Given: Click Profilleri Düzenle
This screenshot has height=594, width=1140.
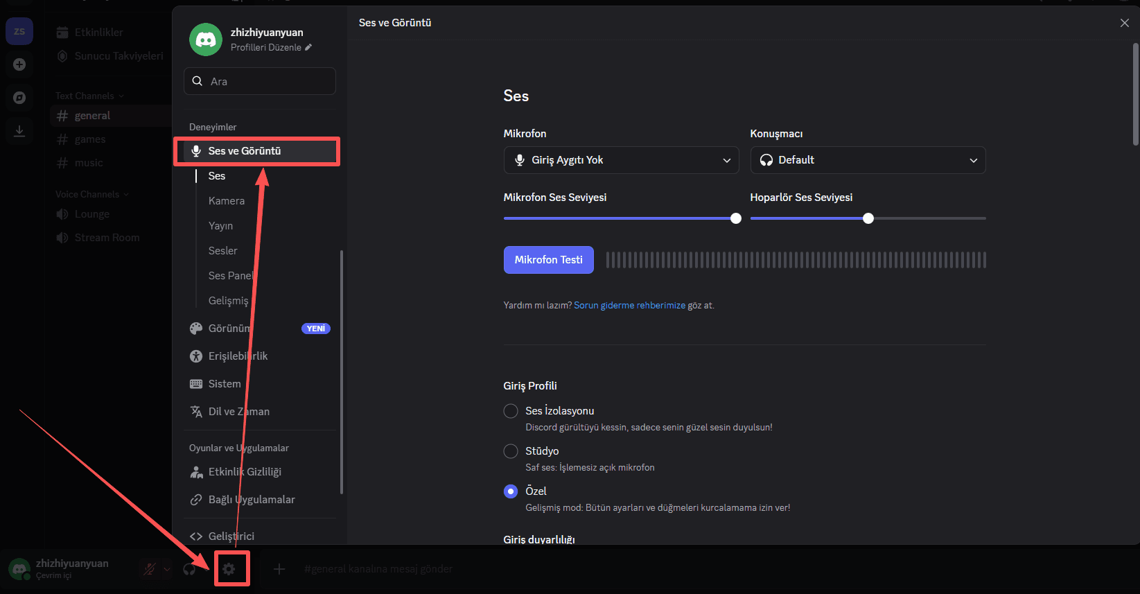Looking at the screenshot, I should (x=272, y=47).
